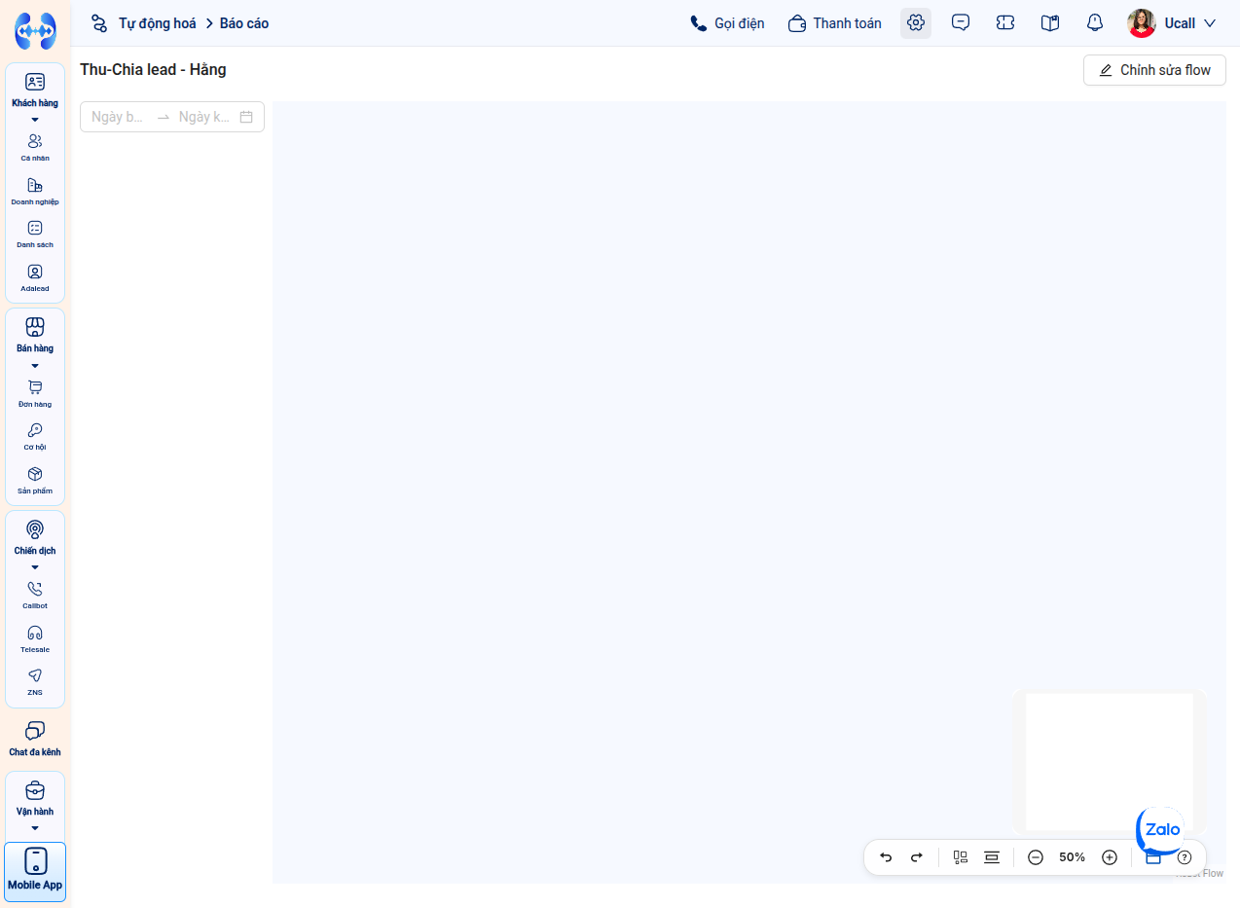This screenshot has height=908, width=1240.
Task: Open Thanh toán payment
Action: click(x=835, y=23)
